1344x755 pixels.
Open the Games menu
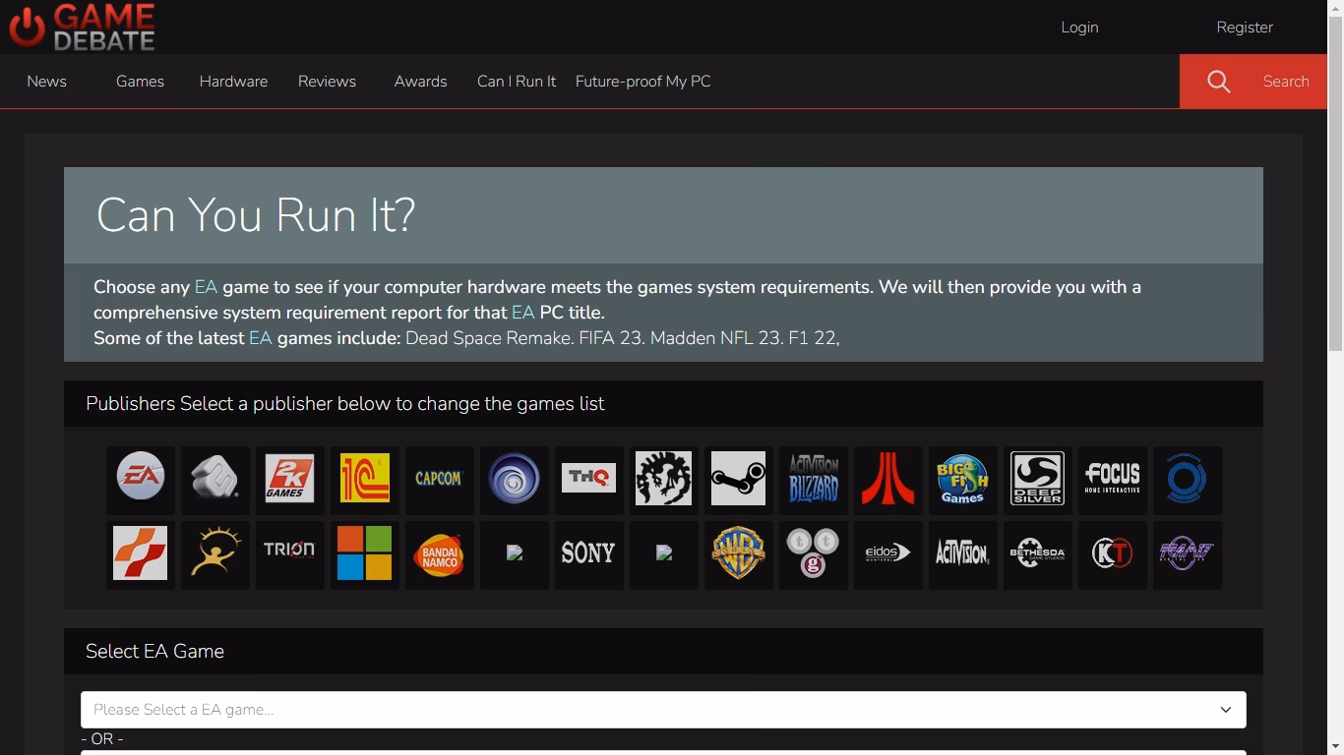(x=140, y=82)
